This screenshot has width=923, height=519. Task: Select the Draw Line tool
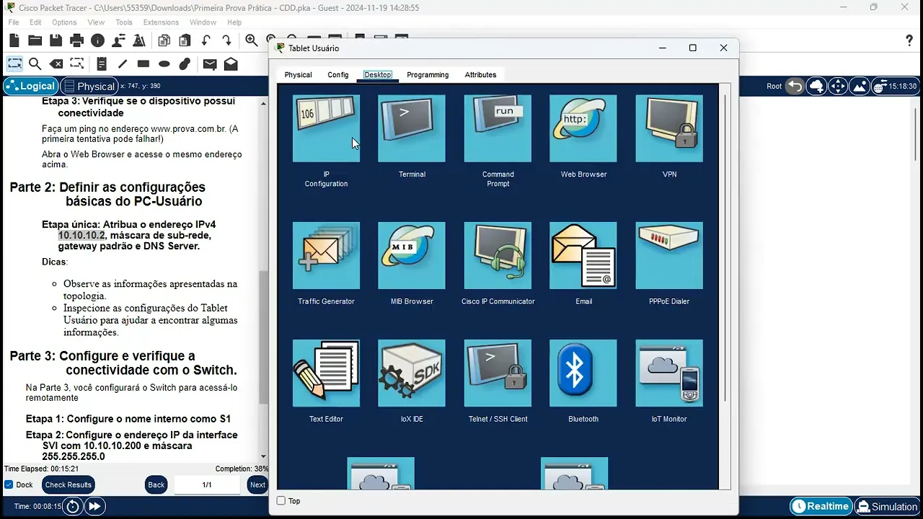coord(123,64)
